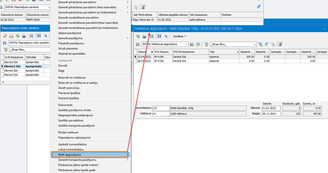The height and width of the screenshot is (173, 328).
Task: Click the add filter icon with green plus
Action: tap(260, 45)
